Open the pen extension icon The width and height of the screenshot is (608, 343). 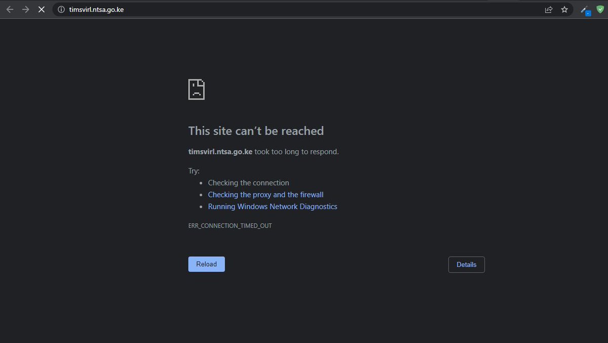(585, 10)
